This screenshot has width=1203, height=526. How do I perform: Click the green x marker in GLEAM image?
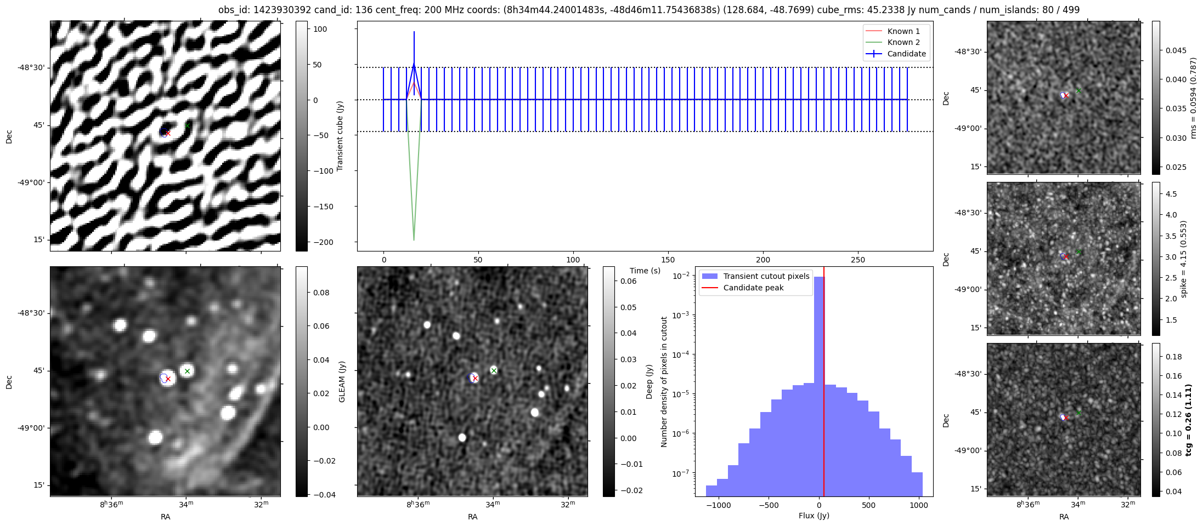coord(188,371)
